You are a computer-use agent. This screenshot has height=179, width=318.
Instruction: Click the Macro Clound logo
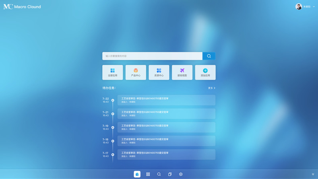tap(22, 7)
